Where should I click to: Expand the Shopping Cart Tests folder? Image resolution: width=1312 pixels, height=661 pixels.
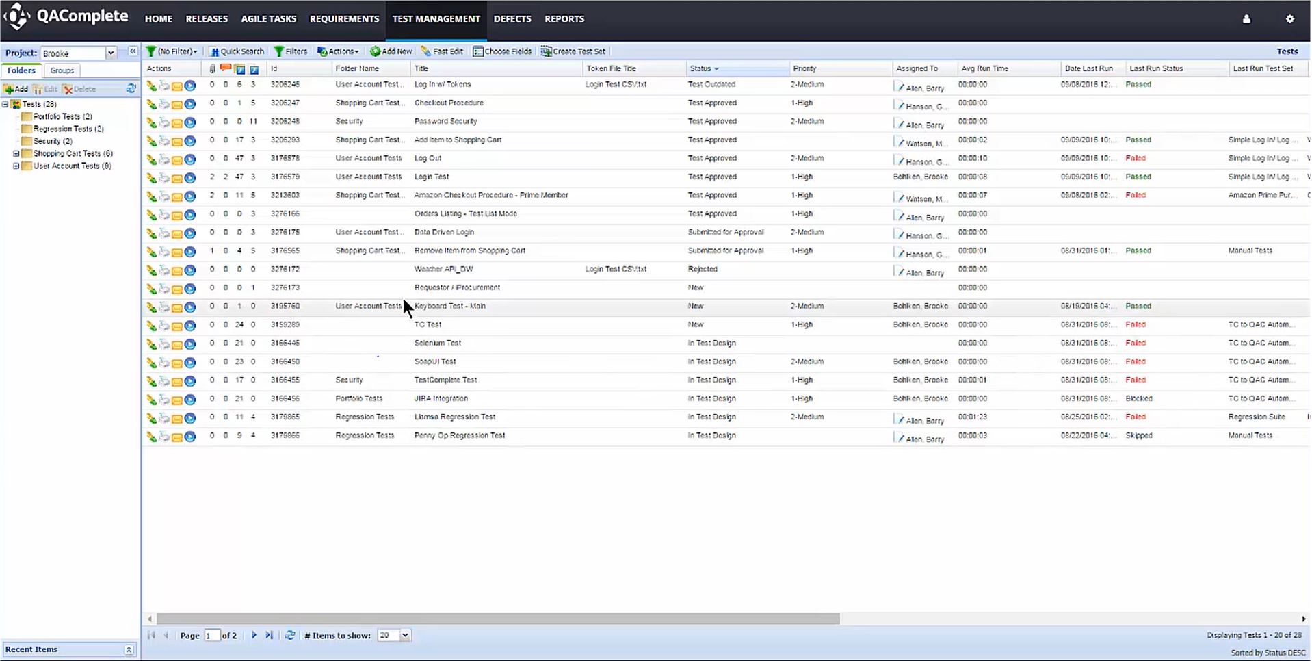[x=16, y=153]
